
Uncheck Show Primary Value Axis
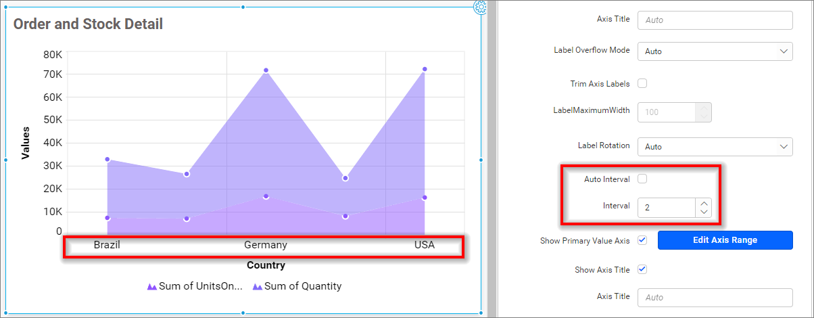[642, 240]
